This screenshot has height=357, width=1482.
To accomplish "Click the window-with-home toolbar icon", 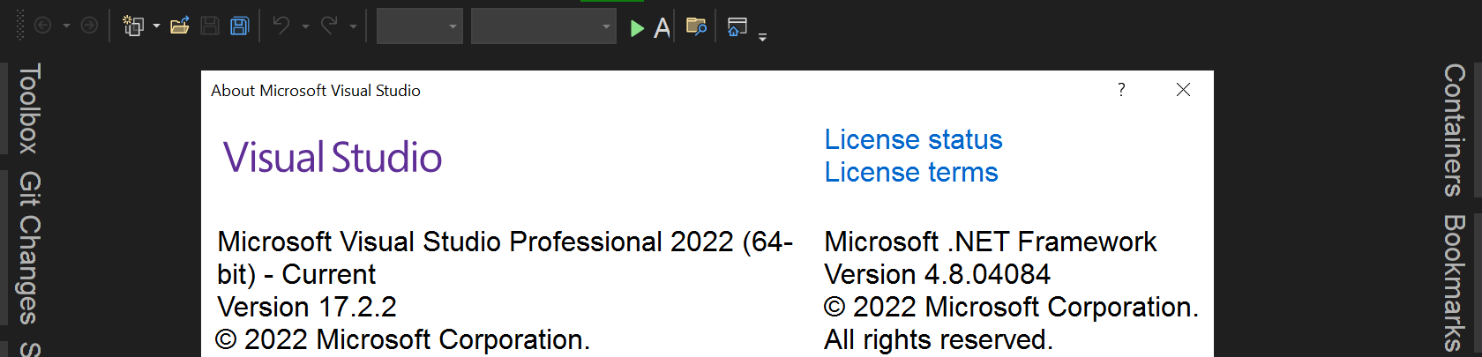I will 737,26.
